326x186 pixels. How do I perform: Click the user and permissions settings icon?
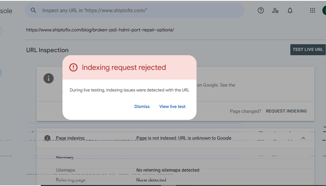click(275, 10)
